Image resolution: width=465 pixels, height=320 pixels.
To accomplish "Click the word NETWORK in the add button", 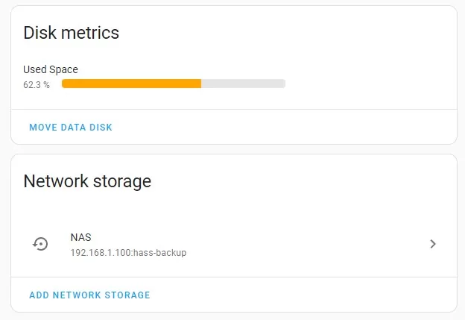I will [77, 295].
